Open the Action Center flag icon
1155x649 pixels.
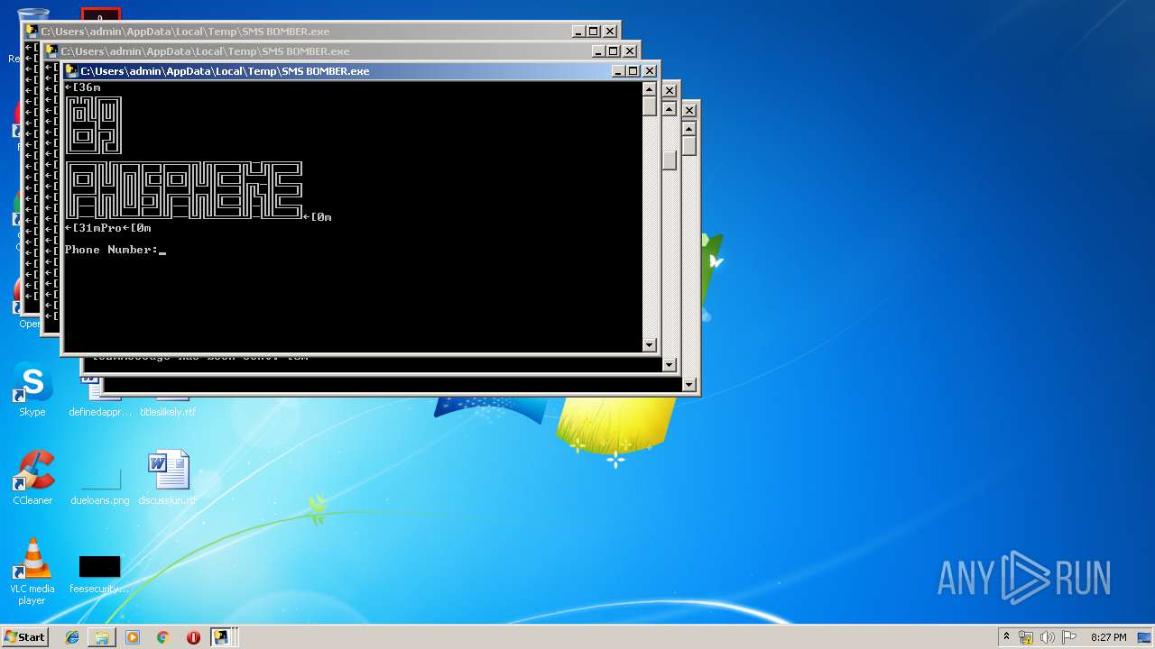pos(1069,637)
